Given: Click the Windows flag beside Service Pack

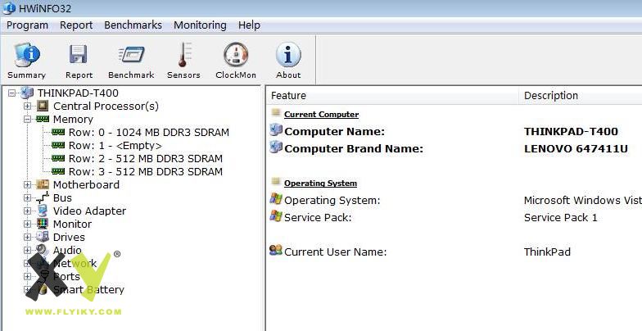Looking at the screenshot, I should coord(276,216).
